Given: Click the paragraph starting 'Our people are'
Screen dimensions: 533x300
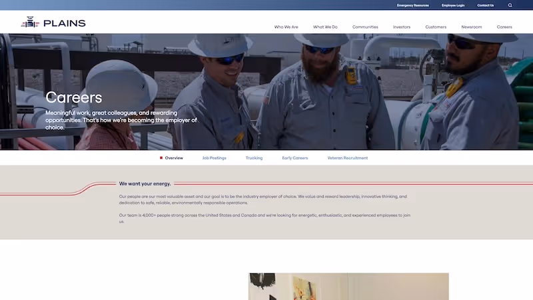Looking at the screenshot, I should tap(263, 199).
